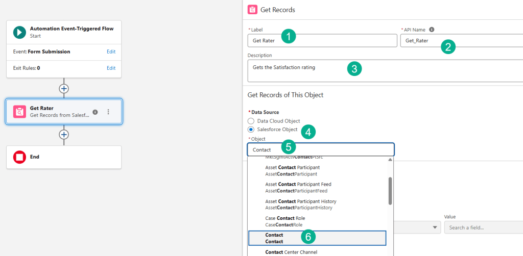523x256 pixels.
Task: Click the Get Records panel header icon
Action: [252, 10]
